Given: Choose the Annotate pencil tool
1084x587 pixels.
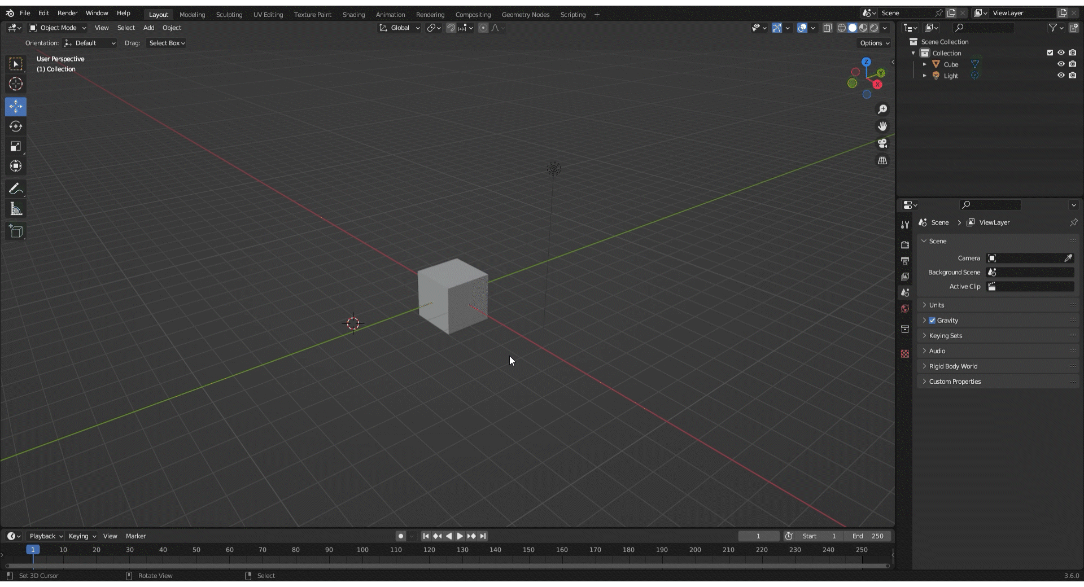Looking at the screenshot, I should [16, 189].
